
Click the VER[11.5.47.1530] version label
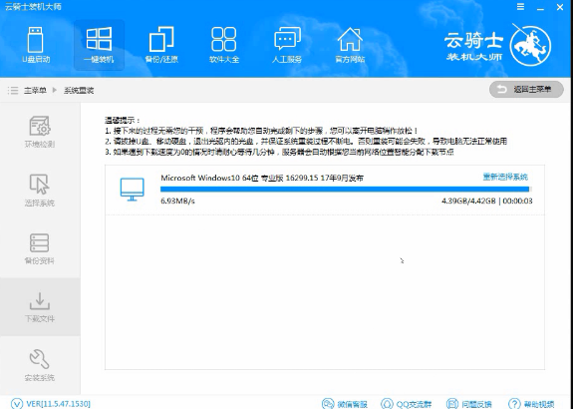pyautogui.click(x=59, y=404)
